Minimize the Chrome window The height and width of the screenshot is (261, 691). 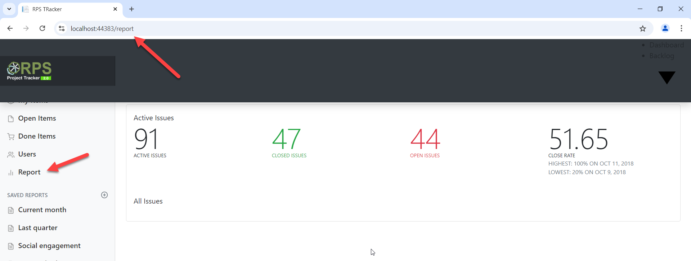[640, 9]
